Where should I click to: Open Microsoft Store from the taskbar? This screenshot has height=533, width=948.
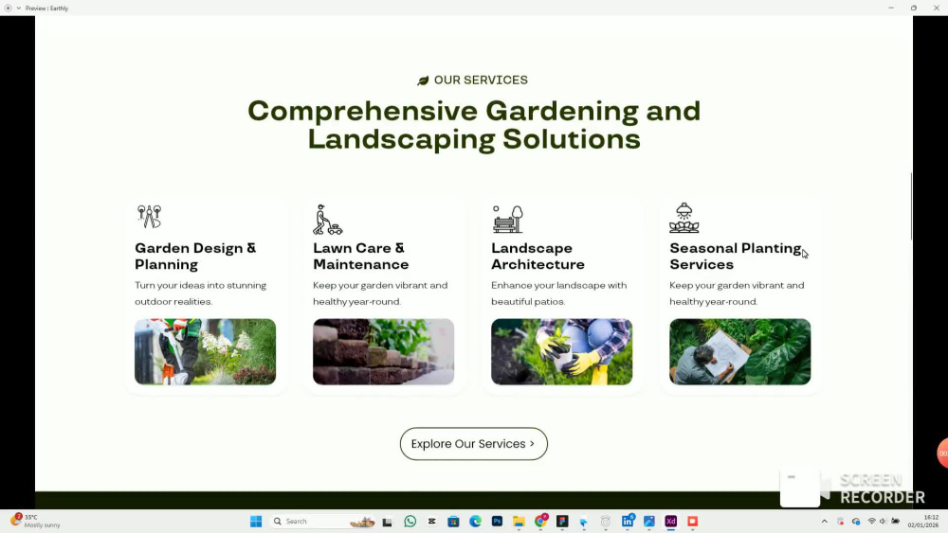pos(453,521)
